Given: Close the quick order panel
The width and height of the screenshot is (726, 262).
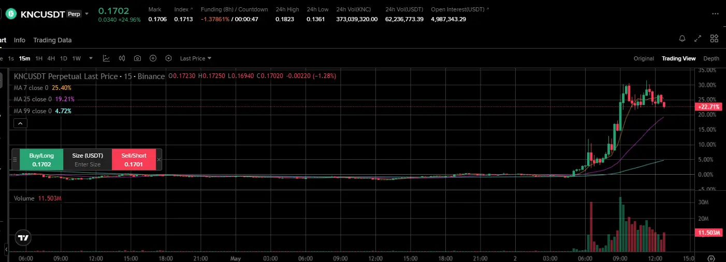Looking at the screenshot, I should pos(159,159).
